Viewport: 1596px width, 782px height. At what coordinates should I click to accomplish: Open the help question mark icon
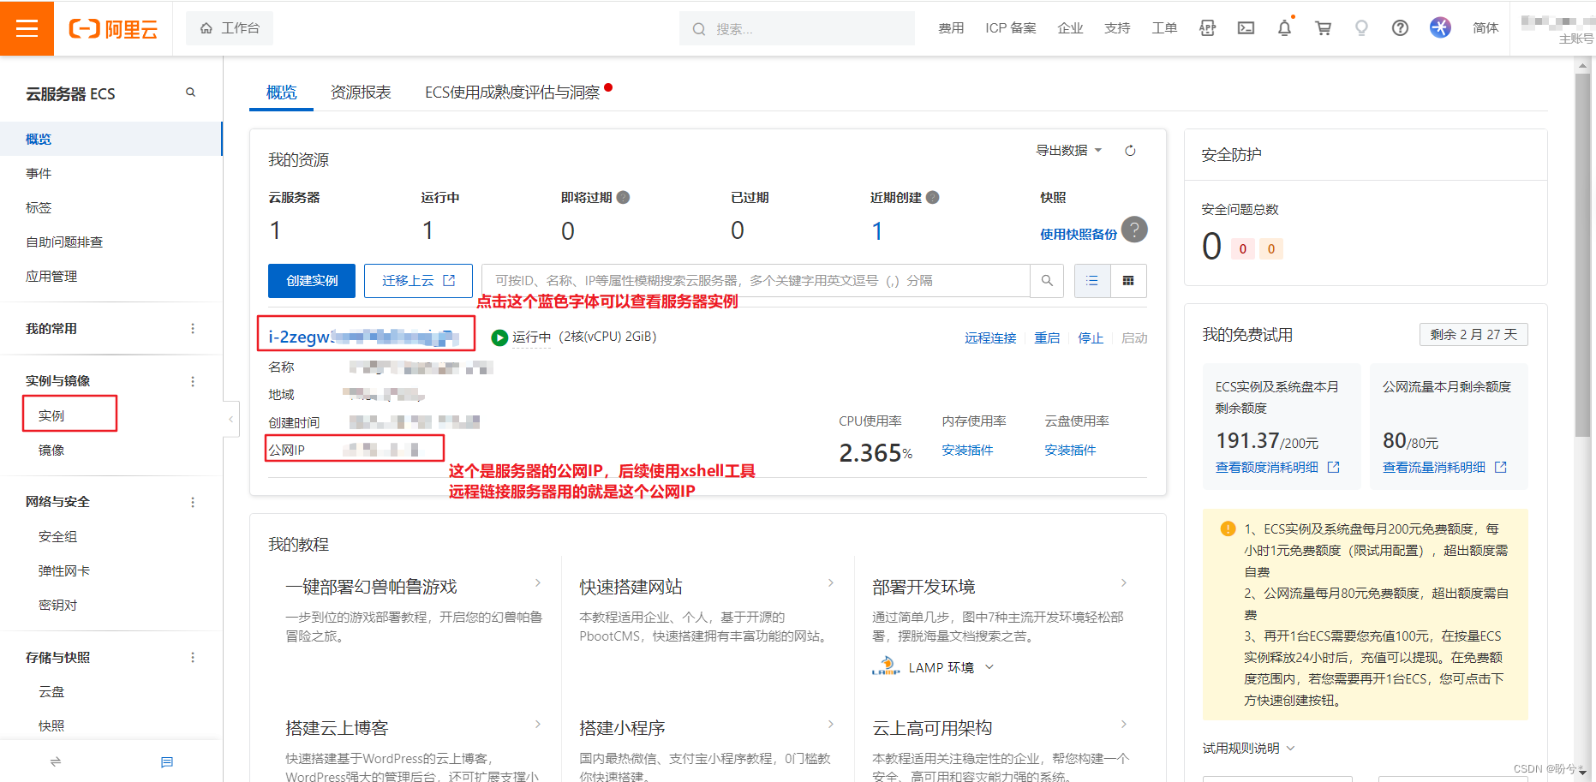(1400, 28)
